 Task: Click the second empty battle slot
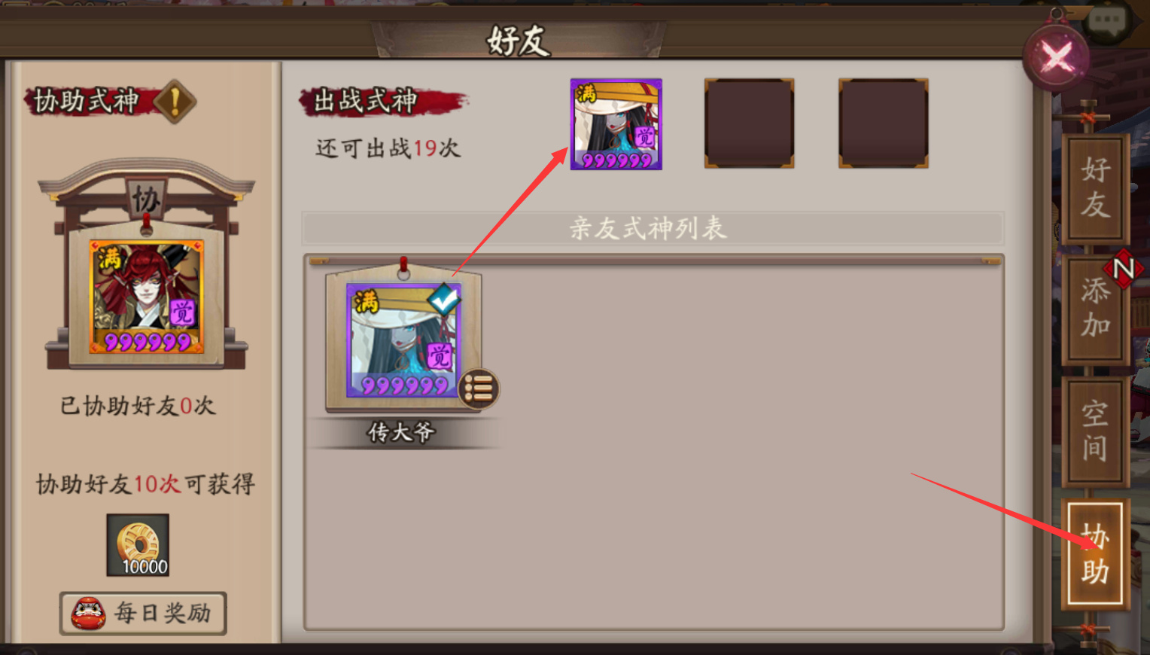[750, 123]
